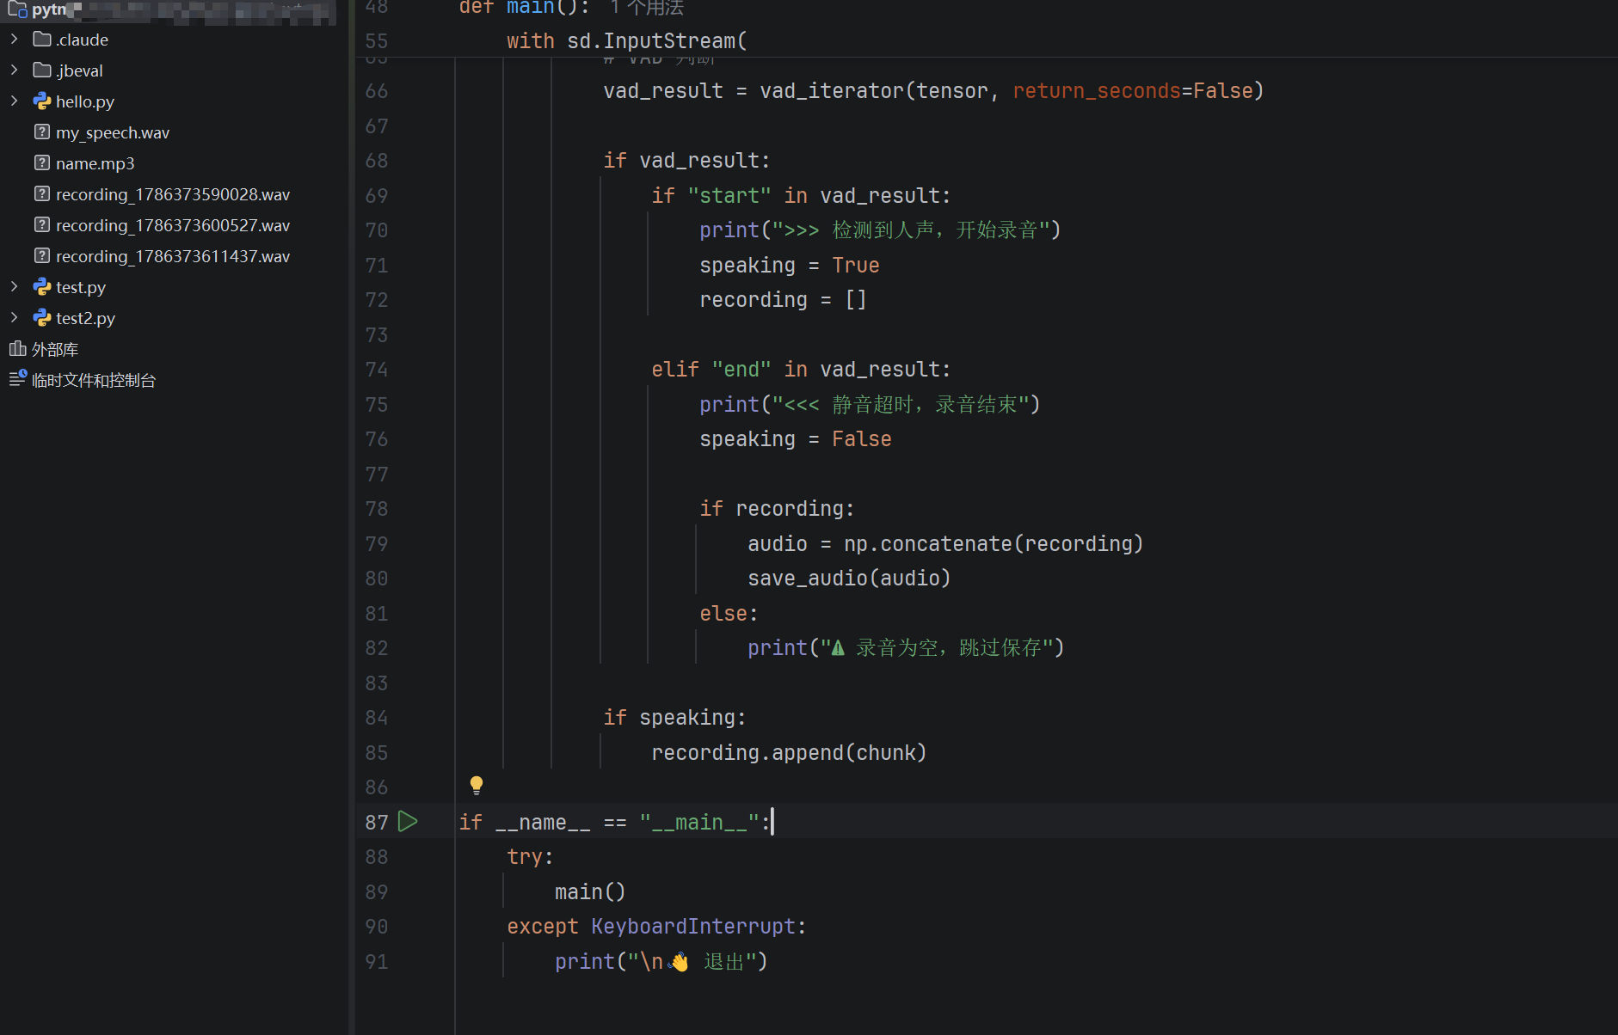Select hello.py in the project tree
Viewport: 1618px width, 1035px height.
(x=85, y=101)
